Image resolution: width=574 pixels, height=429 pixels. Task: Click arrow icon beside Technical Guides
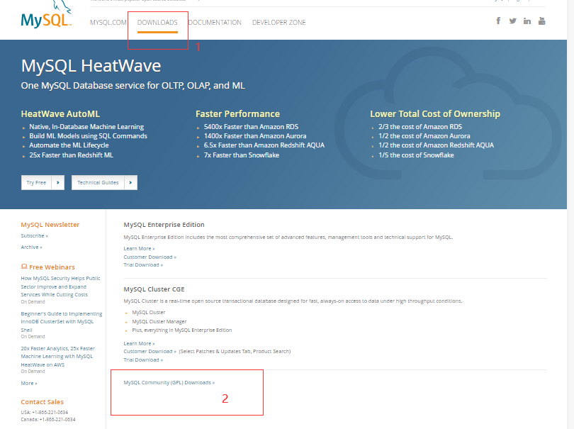[x=130, y=182]
